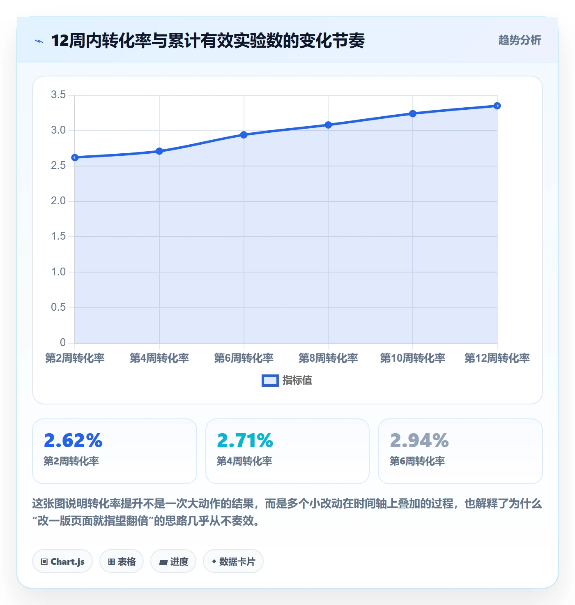Click the 数据卡片 tag chip

[x=233, y=561]
